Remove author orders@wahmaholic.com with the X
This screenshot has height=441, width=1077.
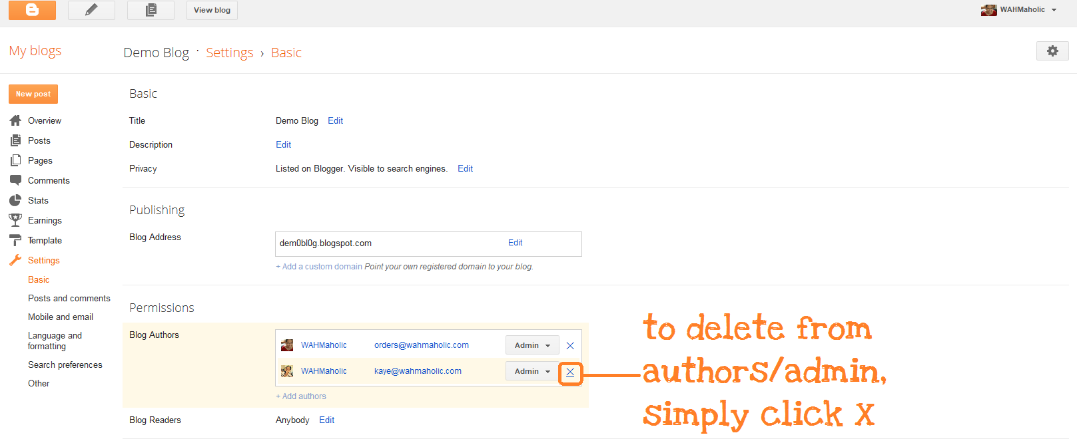pyautogui.click(x=570, y=346)
